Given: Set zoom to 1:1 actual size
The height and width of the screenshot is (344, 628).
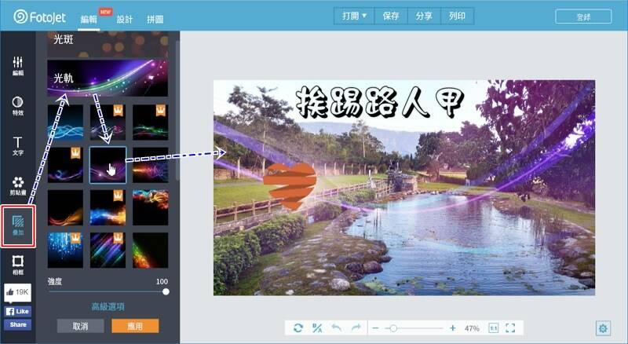Looking at the screenshot, I should pos(494,328).
